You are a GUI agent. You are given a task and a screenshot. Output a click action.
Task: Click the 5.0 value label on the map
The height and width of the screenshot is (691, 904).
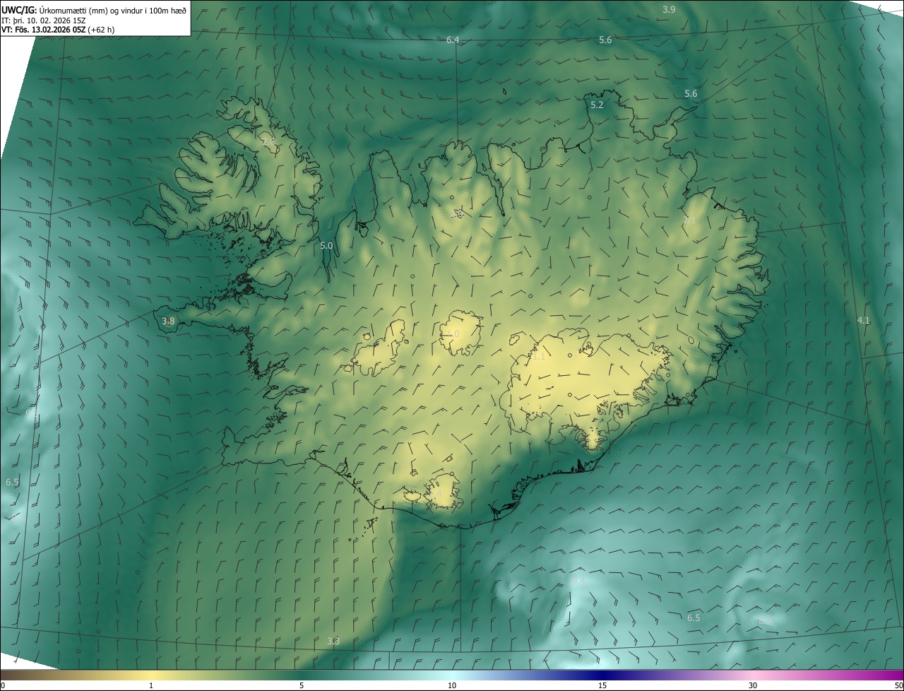[x=326, y=246]
